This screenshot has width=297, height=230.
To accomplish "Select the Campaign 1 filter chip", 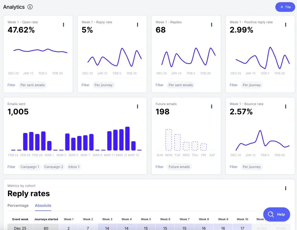I will pyautogui.click(x=30, y=167).
